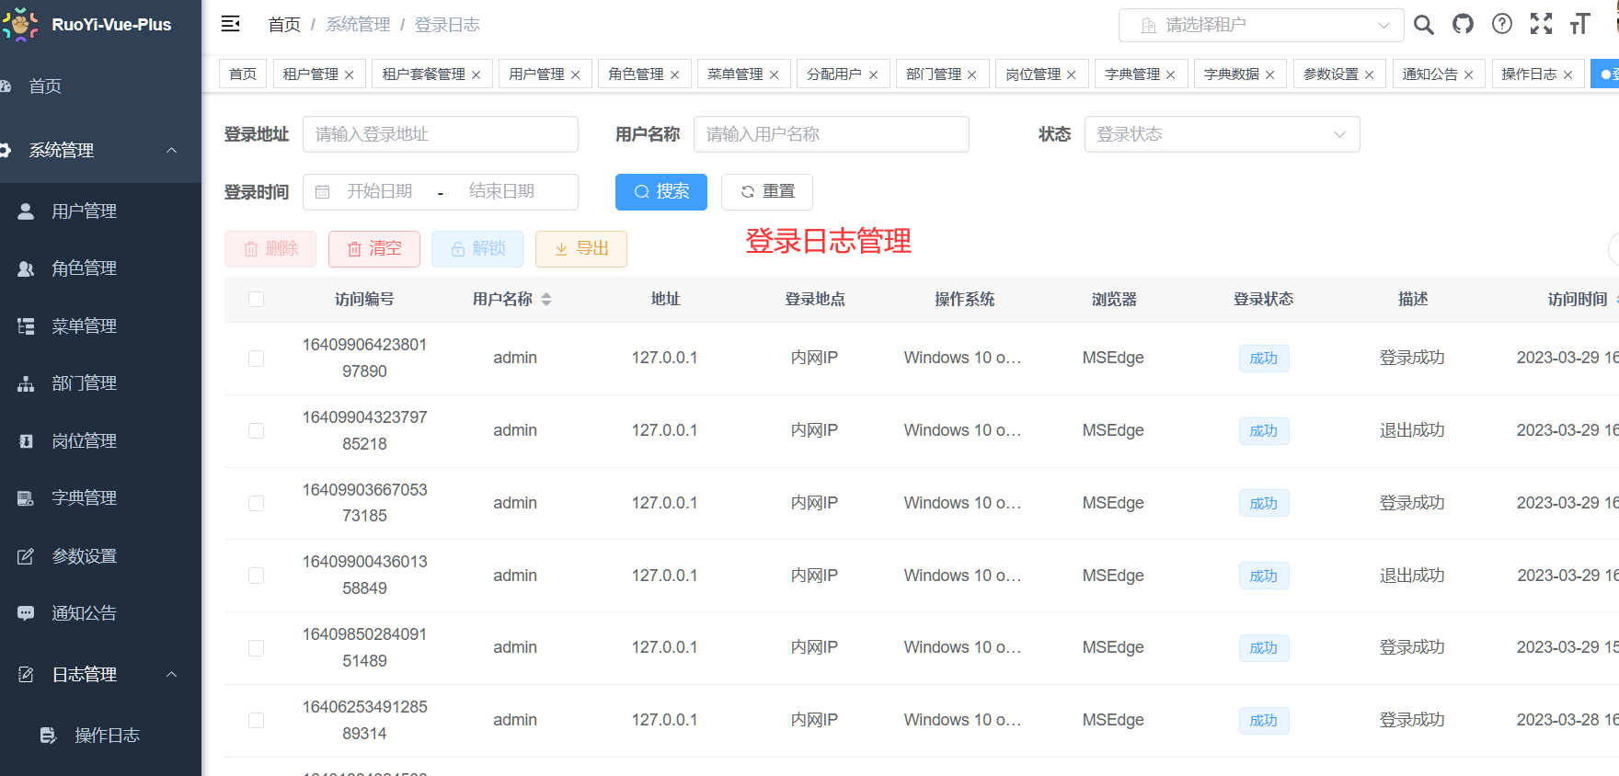Open the 请选择租户 tenant dropdown

(1261, 25)
